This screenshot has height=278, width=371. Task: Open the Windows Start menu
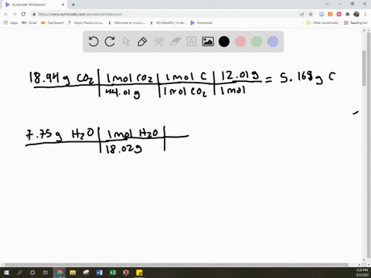(x=6, y=273)
